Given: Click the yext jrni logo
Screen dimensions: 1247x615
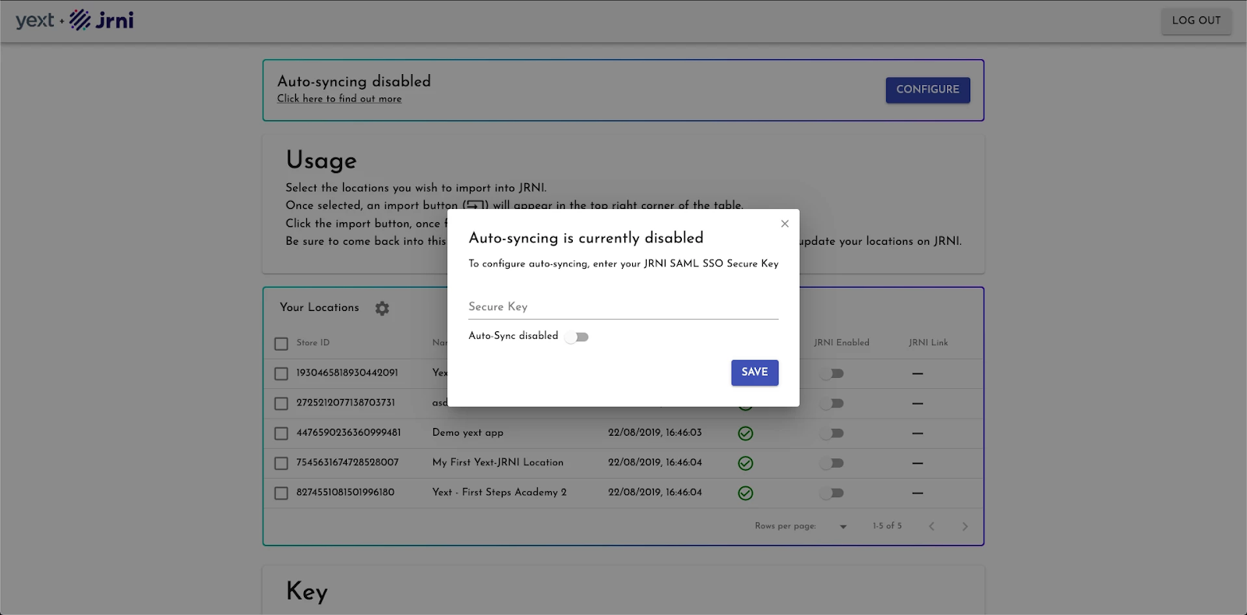Looking at the screenshot, I should point(75,20).
